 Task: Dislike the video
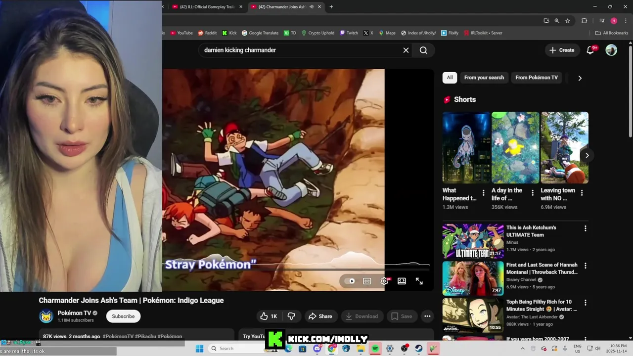pos(292,316)
